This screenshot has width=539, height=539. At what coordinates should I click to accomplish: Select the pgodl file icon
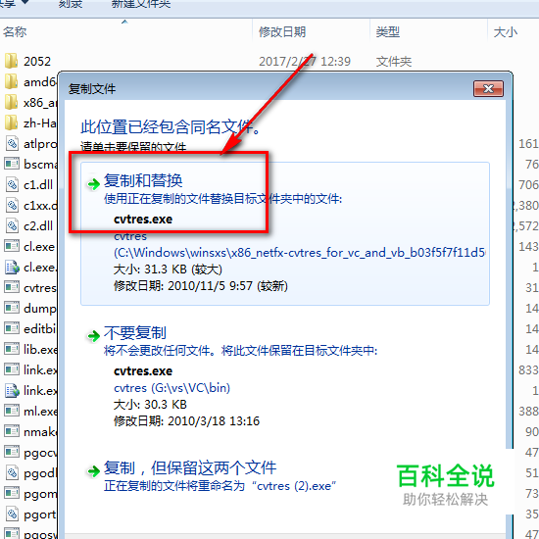pyautogui.click(x=12, y=473)
